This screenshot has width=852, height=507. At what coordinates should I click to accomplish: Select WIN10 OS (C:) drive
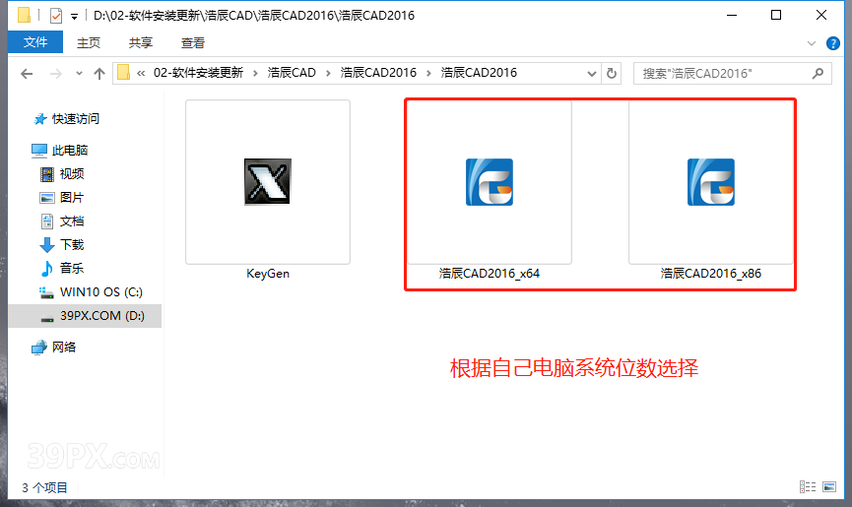101,292
